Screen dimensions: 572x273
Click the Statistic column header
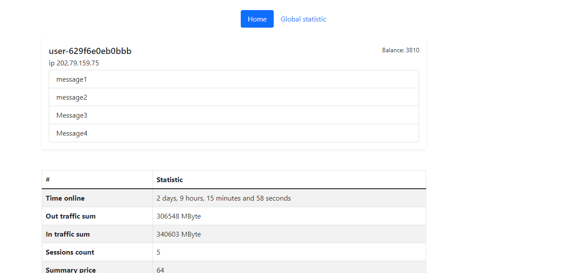[289, 180]
